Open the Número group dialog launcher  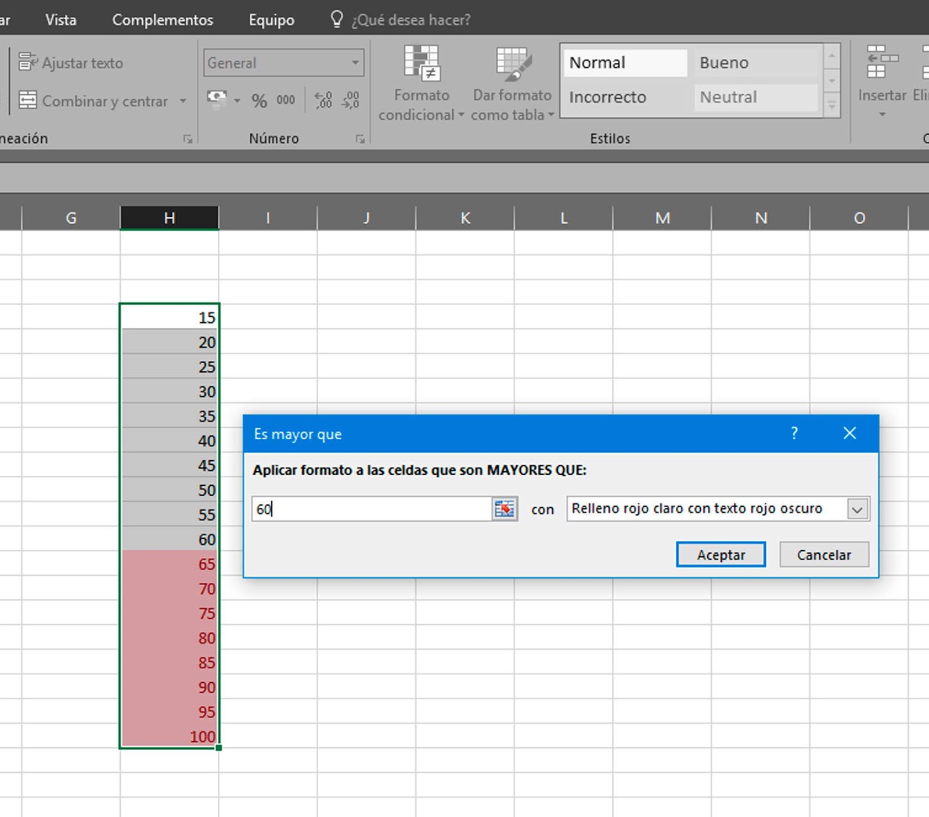tap(361, 139)
